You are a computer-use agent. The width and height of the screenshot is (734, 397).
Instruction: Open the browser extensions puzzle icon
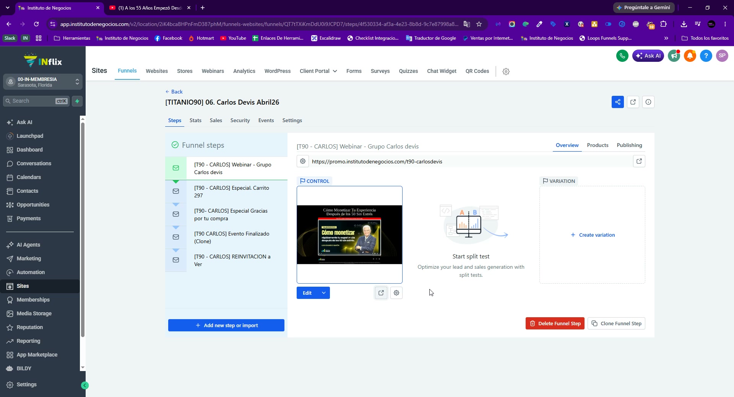664,24
